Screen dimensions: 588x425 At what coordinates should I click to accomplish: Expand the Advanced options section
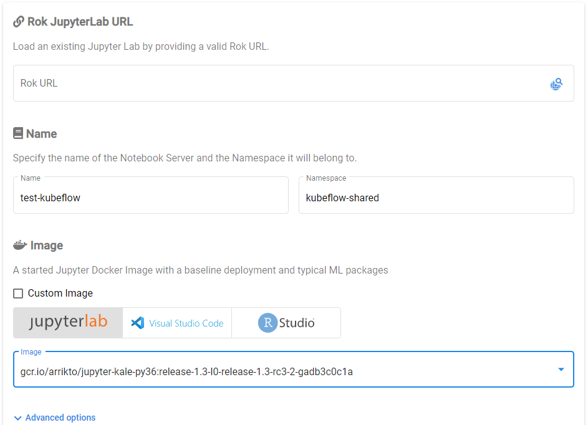(x=55, y=418)
